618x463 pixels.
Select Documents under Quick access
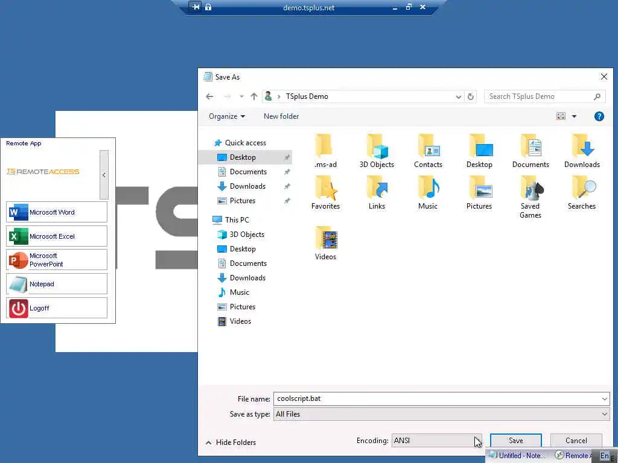click(248, 172)
